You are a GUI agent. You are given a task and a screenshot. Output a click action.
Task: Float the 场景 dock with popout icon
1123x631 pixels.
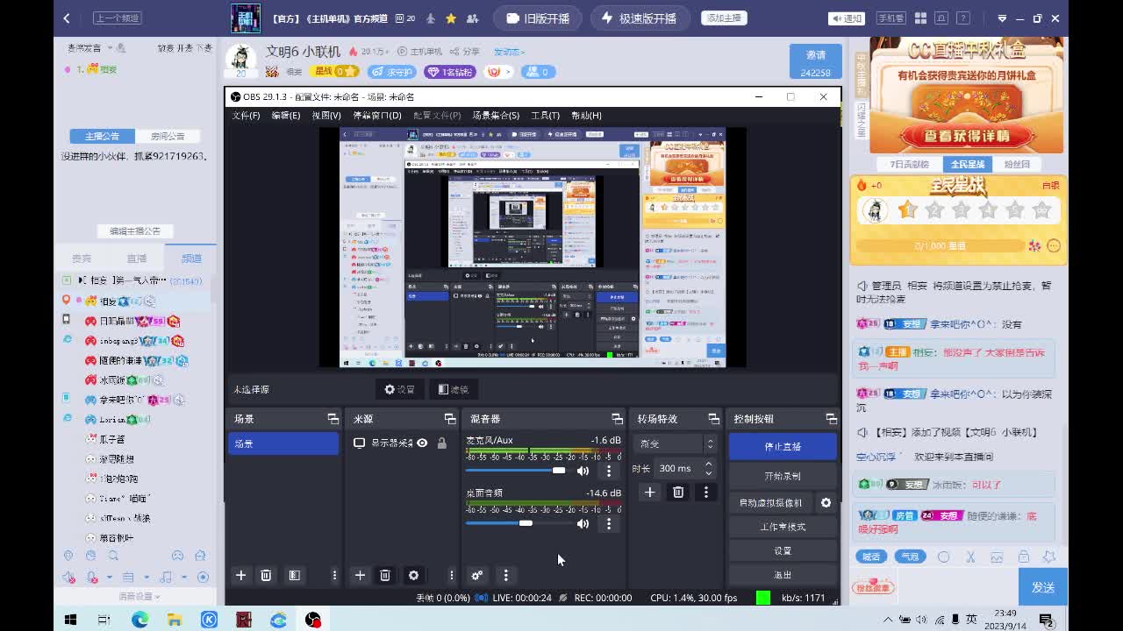[333, 419]
